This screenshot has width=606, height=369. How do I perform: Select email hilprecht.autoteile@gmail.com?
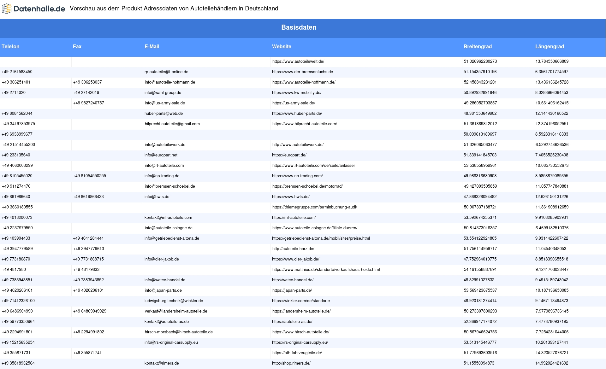click(172, 124)
